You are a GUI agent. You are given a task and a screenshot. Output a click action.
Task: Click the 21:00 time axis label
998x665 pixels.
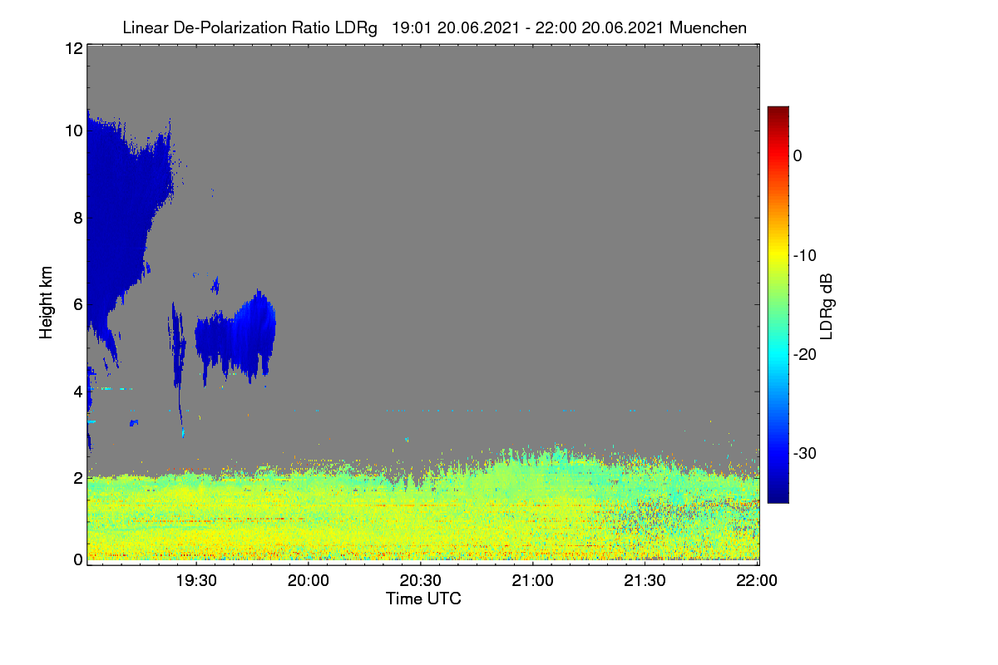pos(533,580)
